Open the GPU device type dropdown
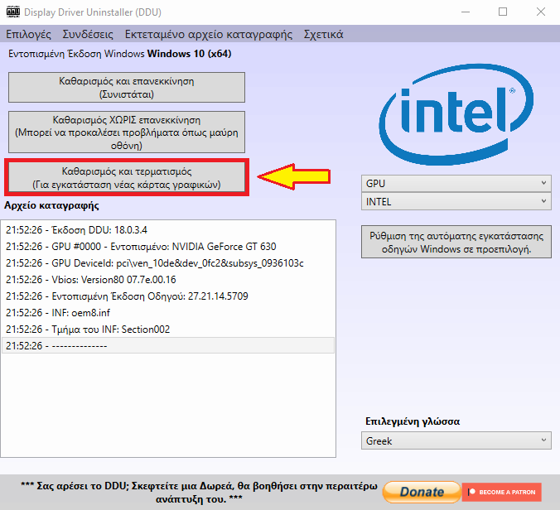The width and height of the screenshot is (560, 510). [456, 184]
